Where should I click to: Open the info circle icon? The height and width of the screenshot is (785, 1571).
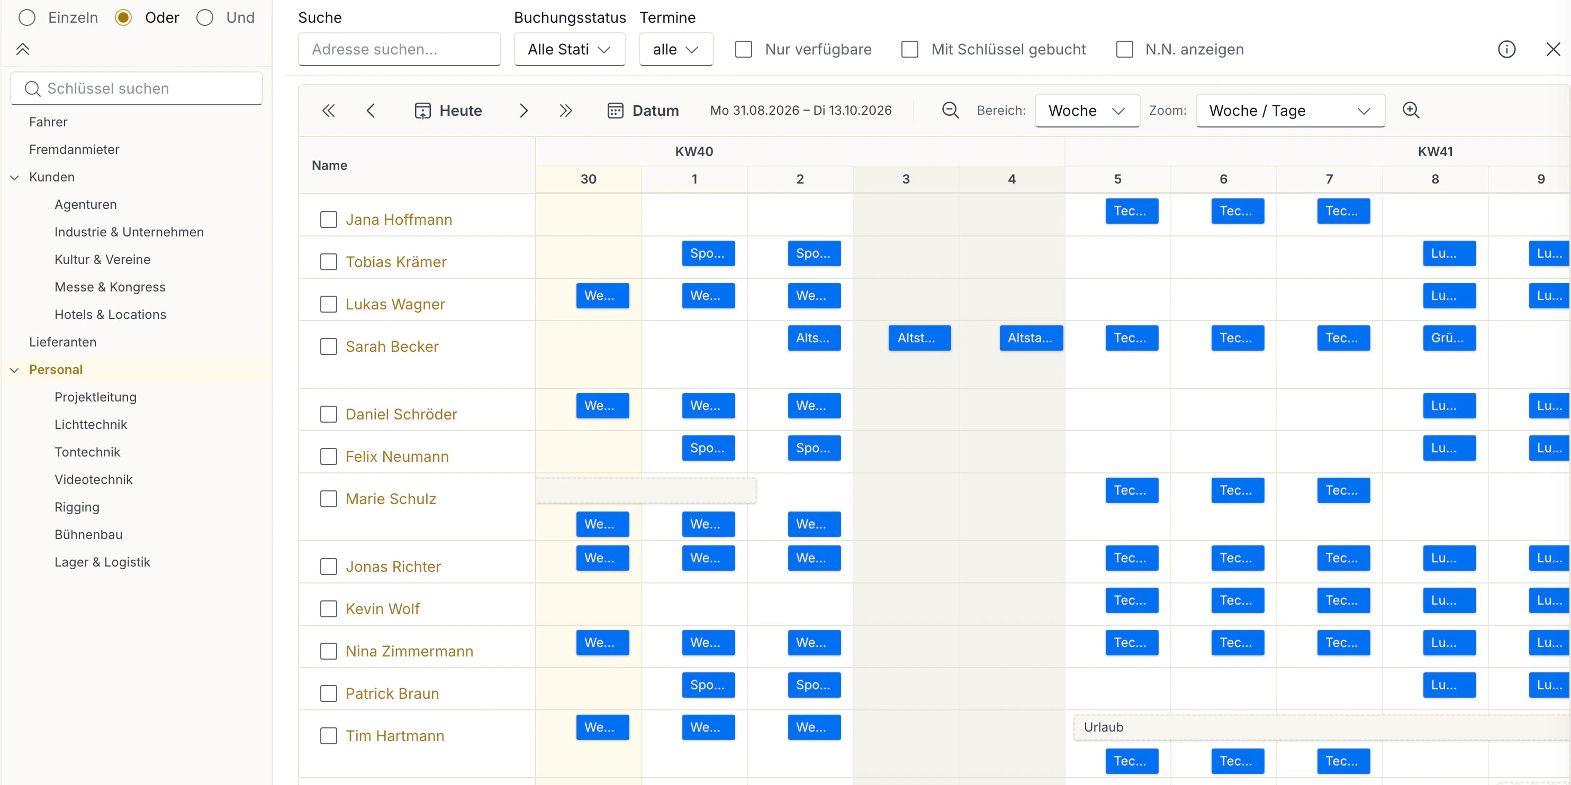click(1506, 49)
